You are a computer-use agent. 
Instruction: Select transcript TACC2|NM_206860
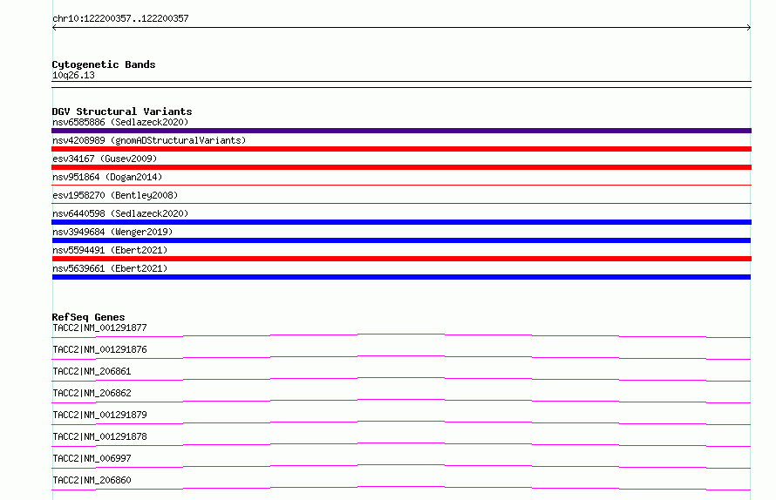(92, 480)
